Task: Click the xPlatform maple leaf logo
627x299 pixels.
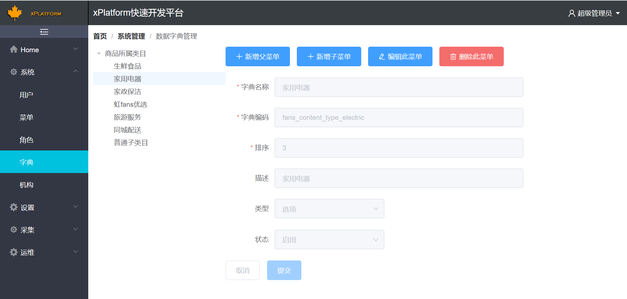Action: (x=14, y=13)
